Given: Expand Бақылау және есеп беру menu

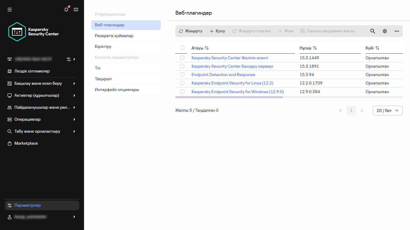Looking at the screenshot, I should (41, 84).
